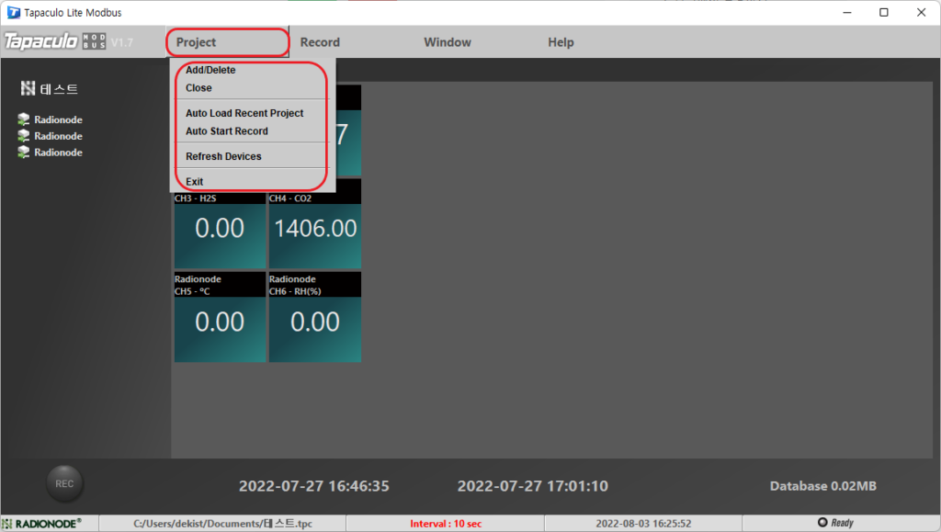The width and height of the screenshot is (941, 532).
Task: Open the Record menu
Action: pyautogui.click(x=320, y=42)
